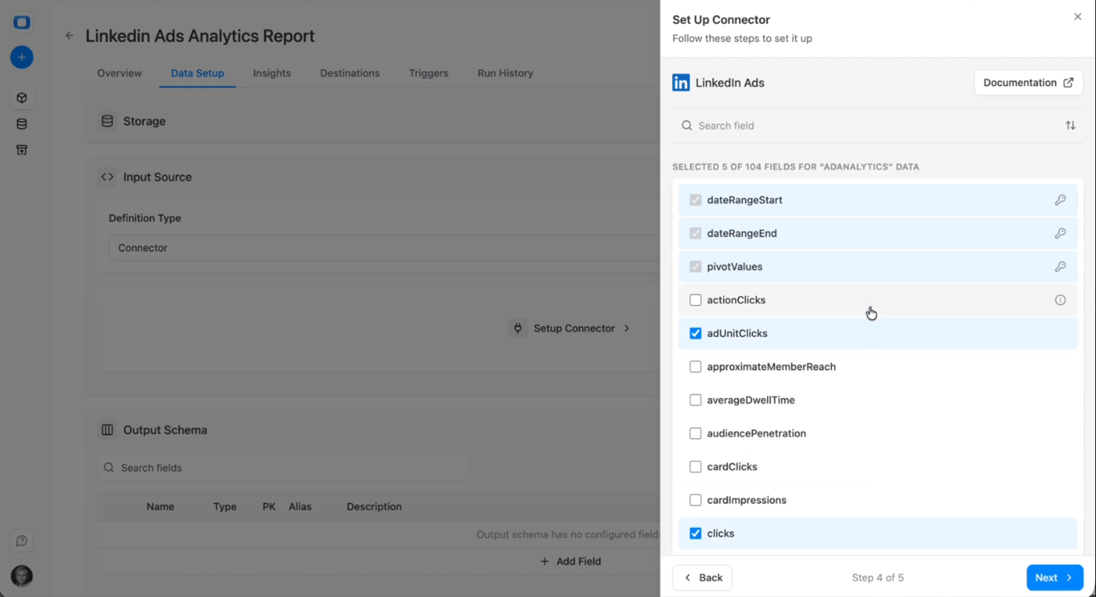Click the Add Field button
Screen dimensions: 1096x597
click(570, 562)
